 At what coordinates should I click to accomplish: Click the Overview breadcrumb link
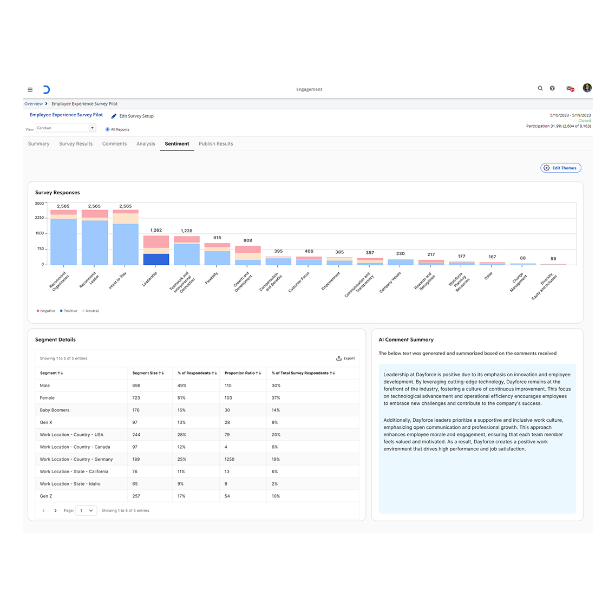(34, 104)
